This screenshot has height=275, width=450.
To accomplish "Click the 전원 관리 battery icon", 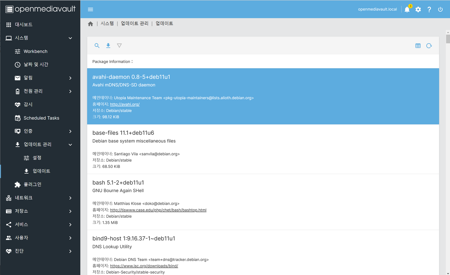I will click(18, 91).
